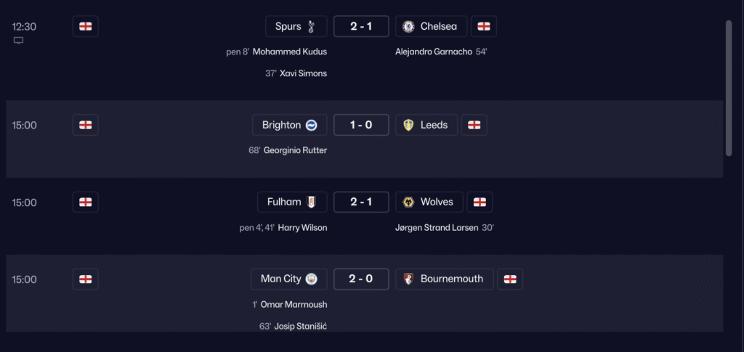Click the TV broadcast icon under 12:30

(19, 41)
